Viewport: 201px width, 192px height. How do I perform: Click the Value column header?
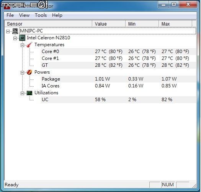[x=109, y=24]
